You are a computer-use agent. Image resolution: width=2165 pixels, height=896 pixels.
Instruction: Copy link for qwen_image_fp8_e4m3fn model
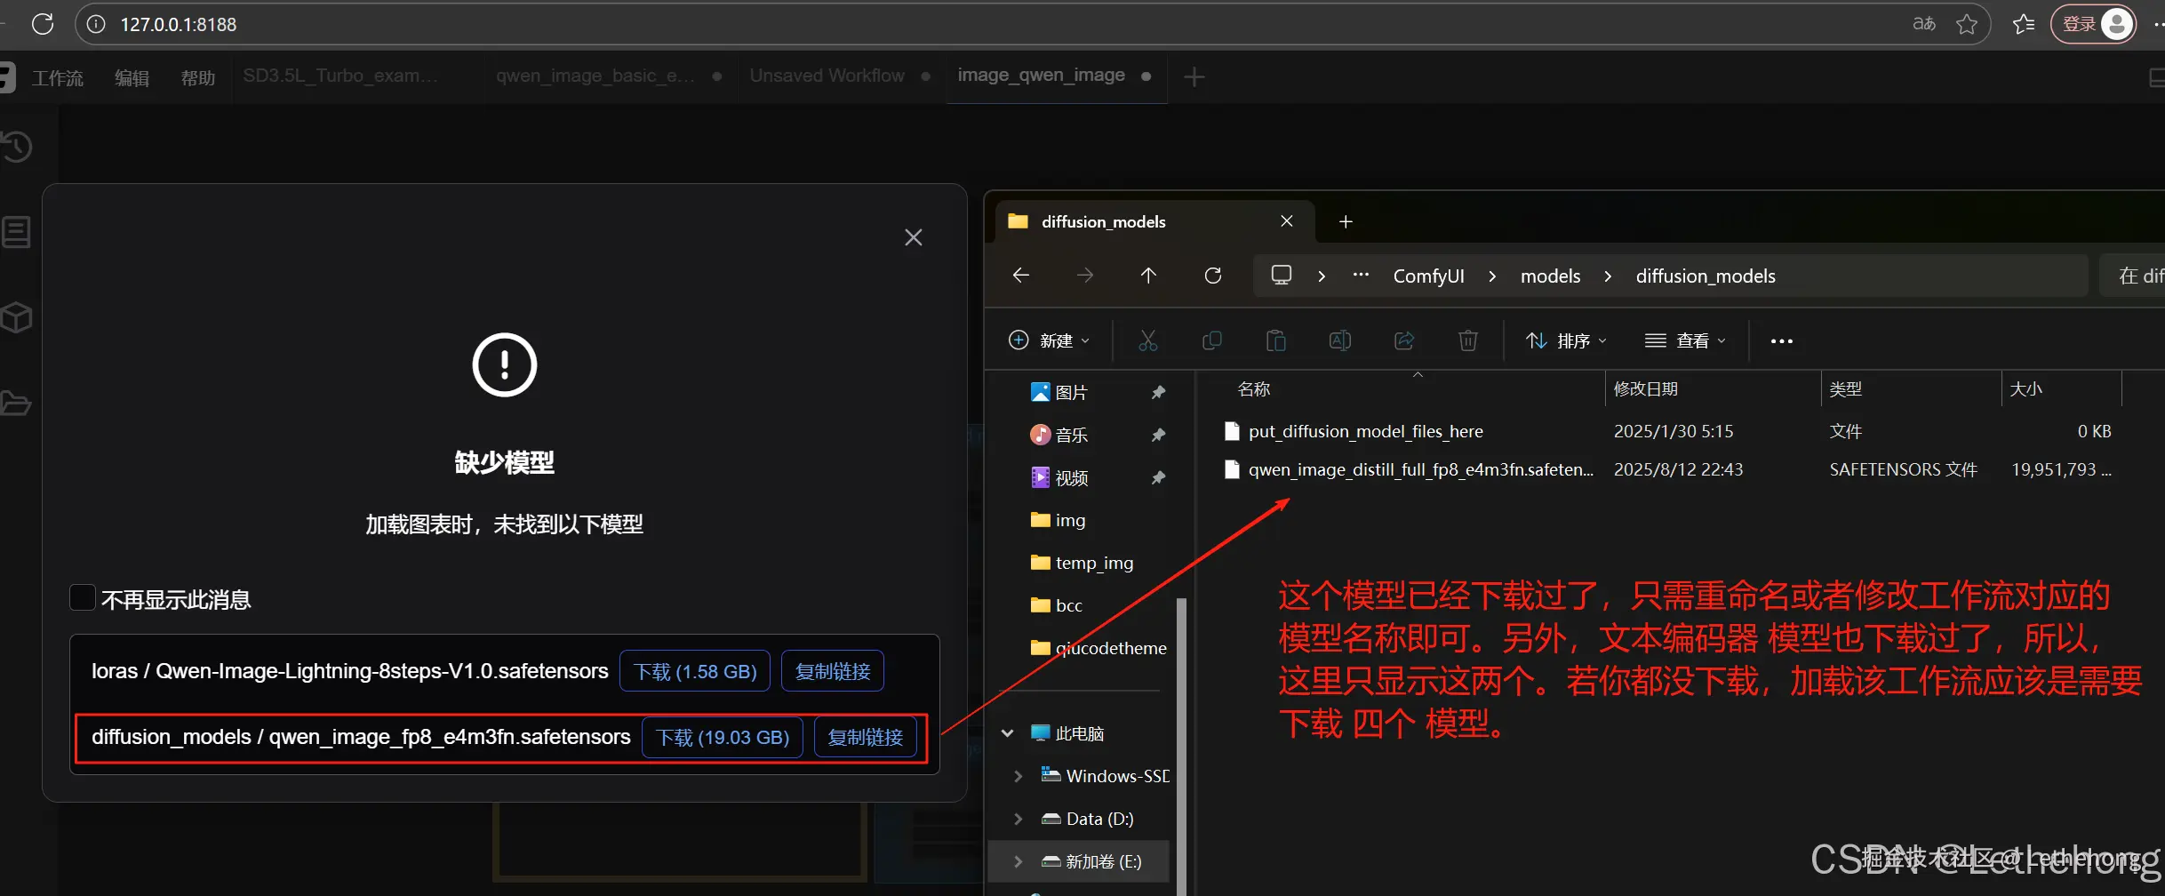click(x=866, y=738)
